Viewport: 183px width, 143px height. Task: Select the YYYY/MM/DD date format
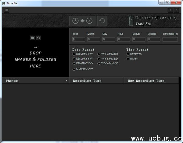coord(99,54)
